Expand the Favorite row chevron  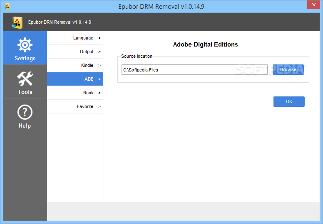(99, 106)
